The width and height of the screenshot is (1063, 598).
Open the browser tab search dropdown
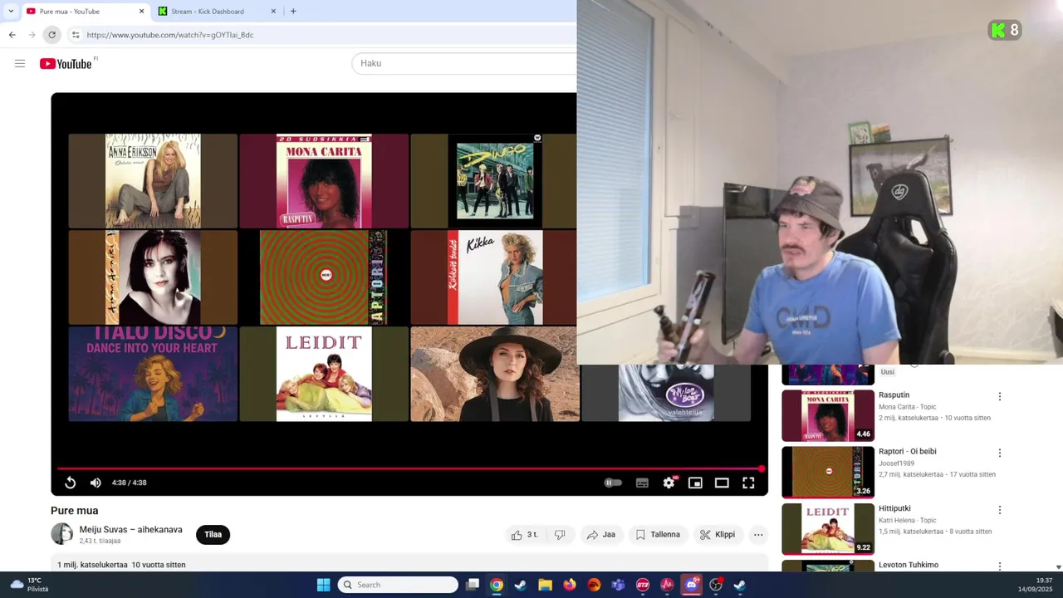click(x=10, y=11)
